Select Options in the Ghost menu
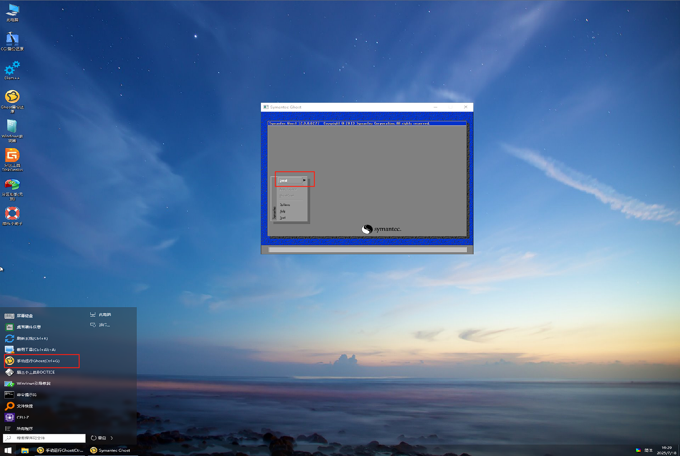This screenshot has height=456, width=680. tap(285, 205)
